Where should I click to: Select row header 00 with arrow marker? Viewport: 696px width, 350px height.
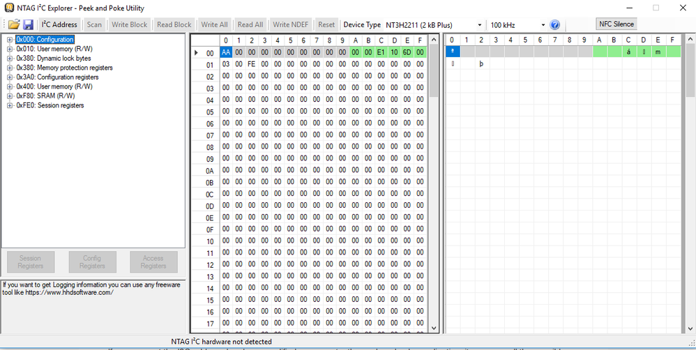point(205,52)
